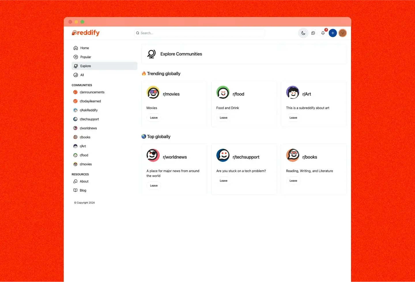The width and height of the screenshot is (415, 282).
Task: Focus the Search input field
Action: pos(199,33)
